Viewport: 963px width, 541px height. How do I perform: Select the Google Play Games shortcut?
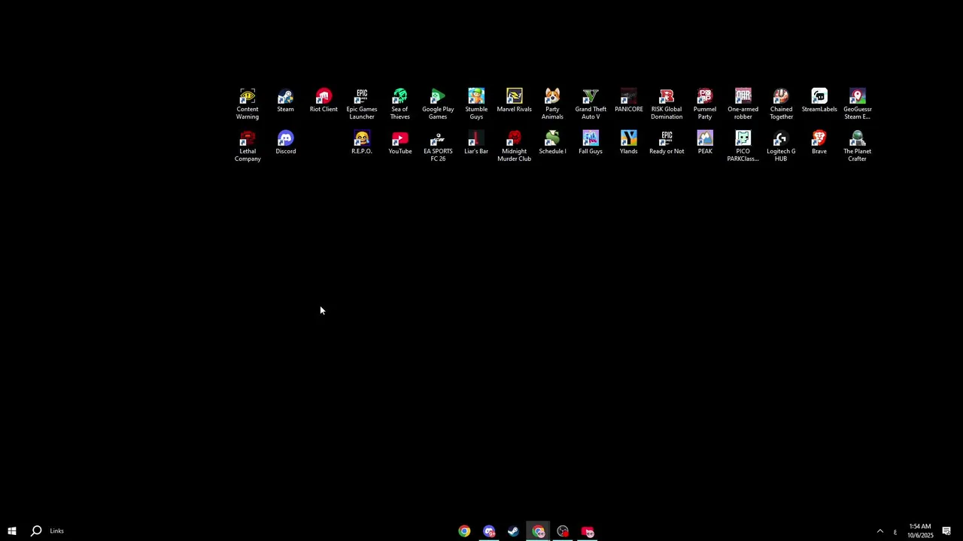tap(438, 104)
